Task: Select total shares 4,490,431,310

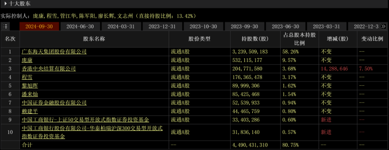Action: tap(250, 145)
